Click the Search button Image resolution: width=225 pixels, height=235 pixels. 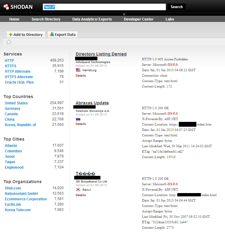177,7
